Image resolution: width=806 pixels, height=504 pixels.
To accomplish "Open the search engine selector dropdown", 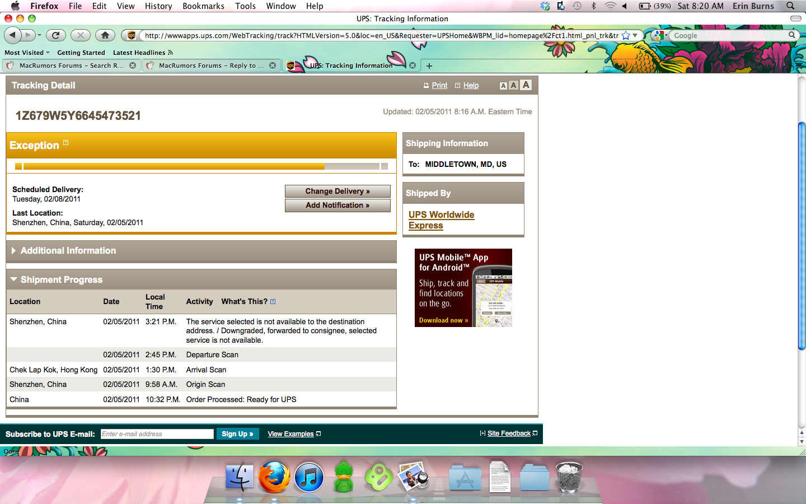I will (x=660, y=35).
